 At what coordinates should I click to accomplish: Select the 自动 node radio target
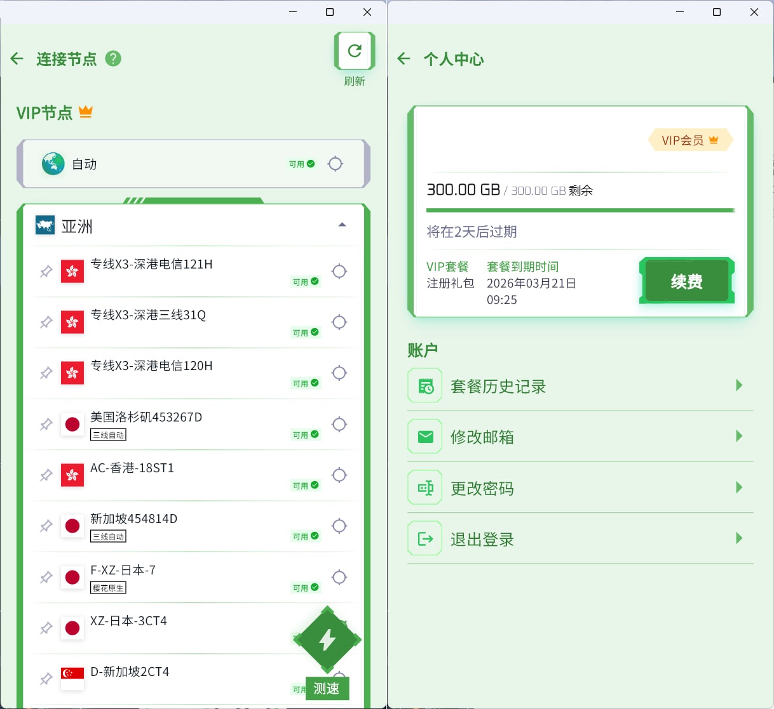(335, 164)
